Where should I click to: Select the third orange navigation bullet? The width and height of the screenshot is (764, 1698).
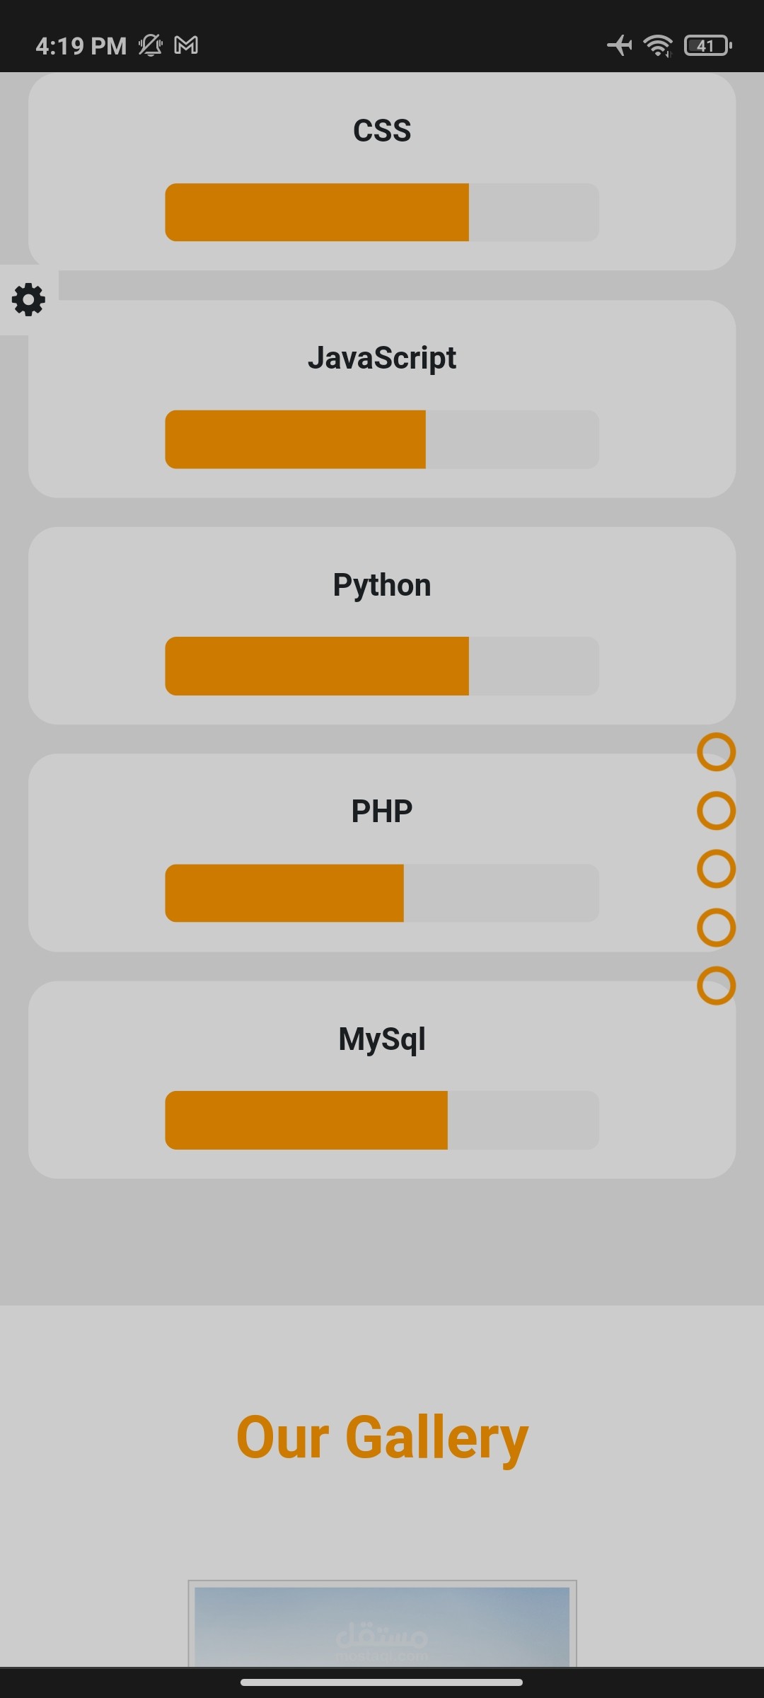716,869
